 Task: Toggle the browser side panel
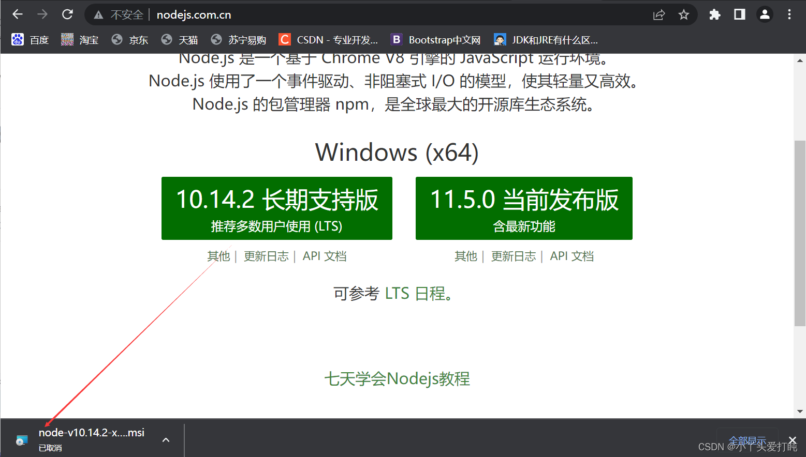pos(740,14)
